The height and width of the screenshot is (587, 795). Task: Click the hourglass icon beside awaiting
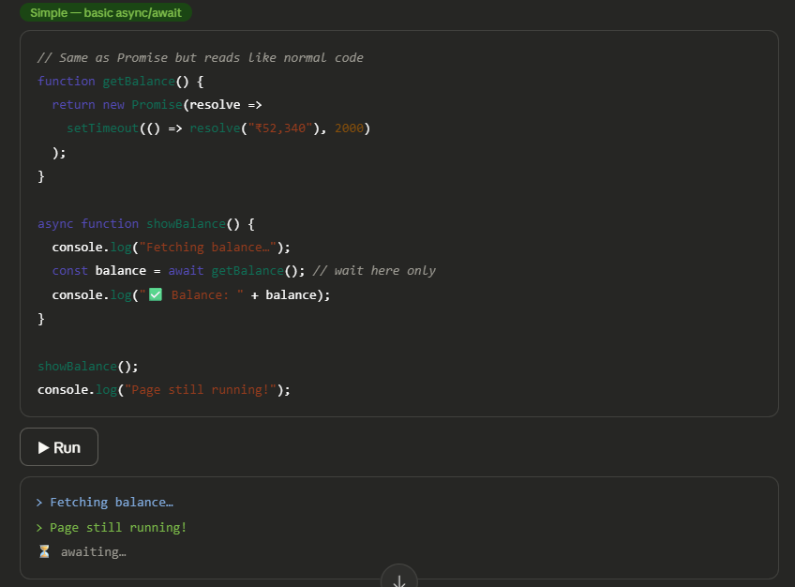tap(44, 551)
